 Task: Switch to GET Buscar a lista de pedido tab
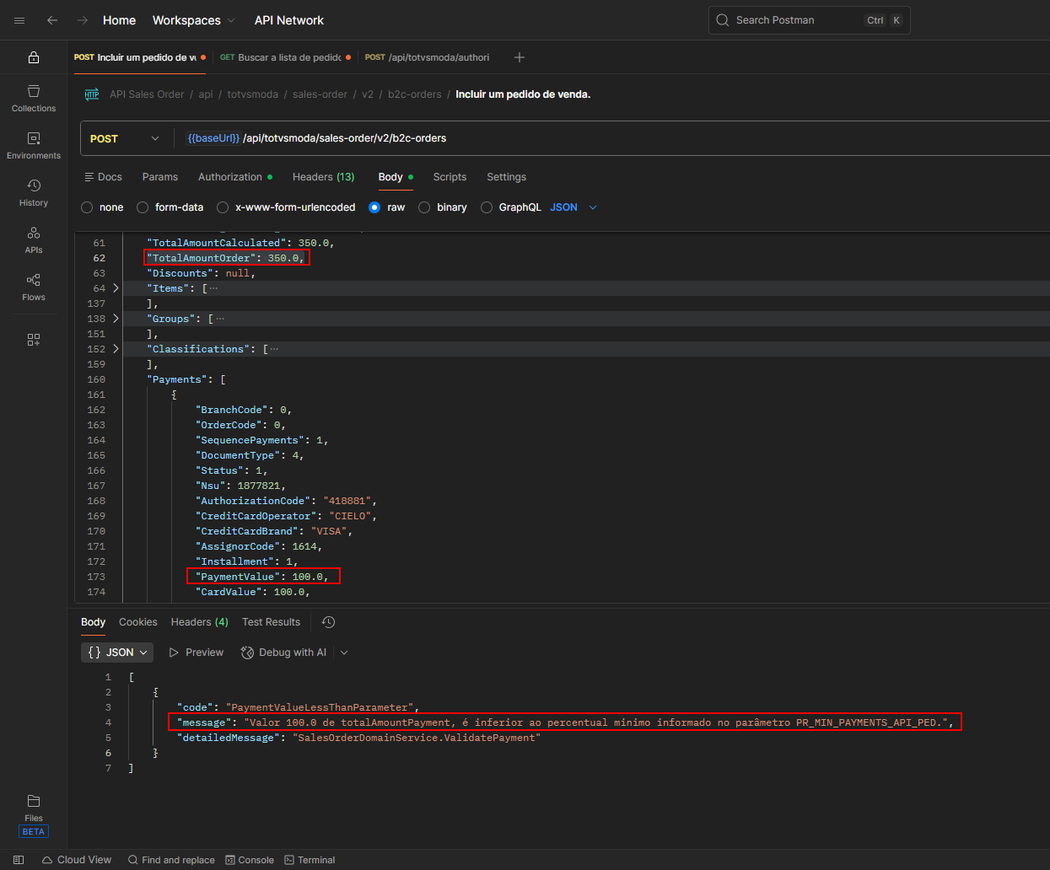pyautogui.click(x=285, y=57)
